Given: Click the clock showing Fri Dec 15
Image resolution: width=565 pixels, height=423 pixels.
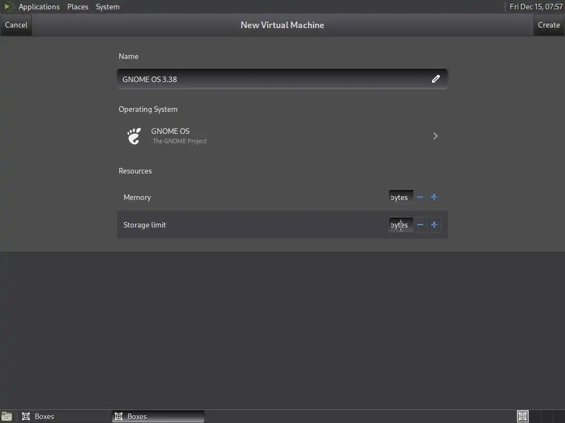Looking at the screenshot, I should pos(536,7).
